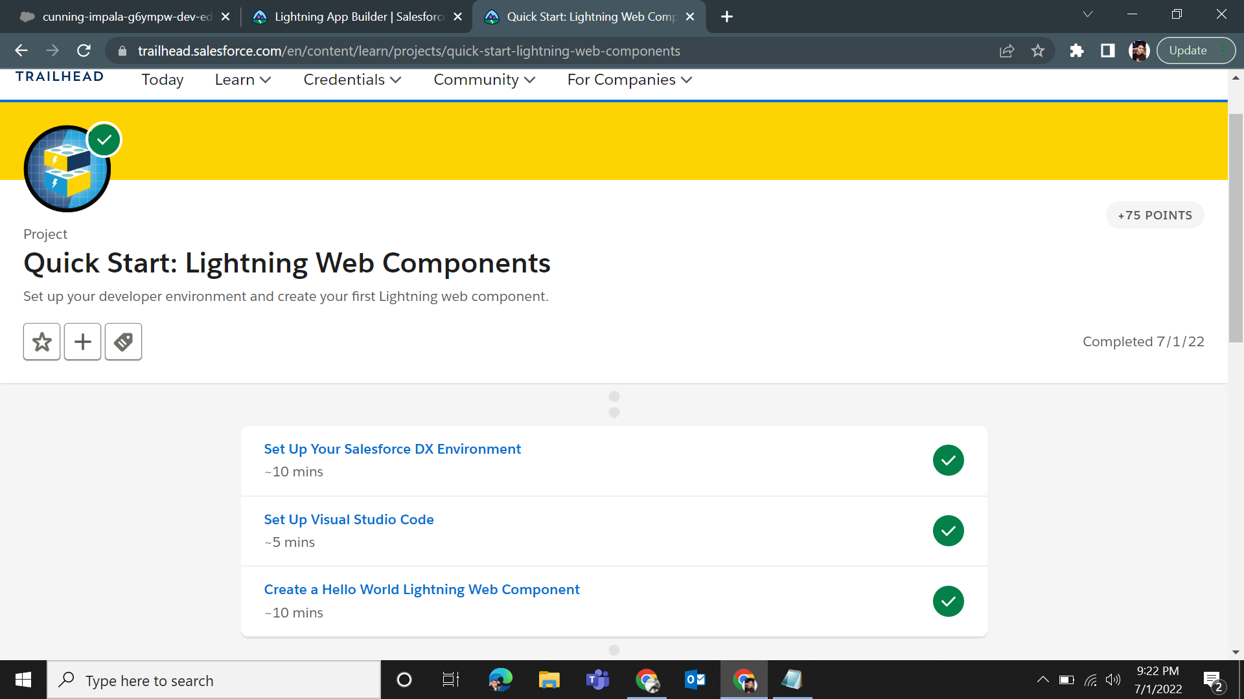Add project to a trailmix with plus icon
The height and width of the screenshot is (699, 1244).
[82, 342]
